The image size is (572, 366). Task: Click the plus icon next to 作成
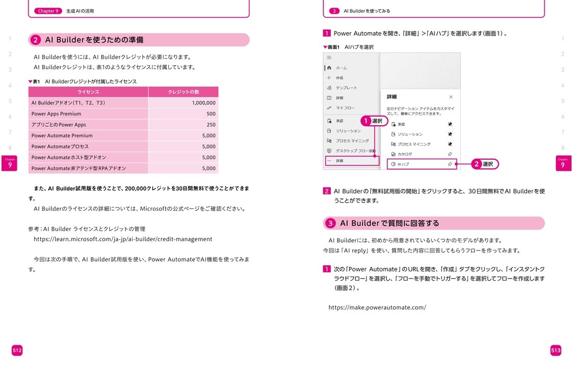(x=329, y=77)
